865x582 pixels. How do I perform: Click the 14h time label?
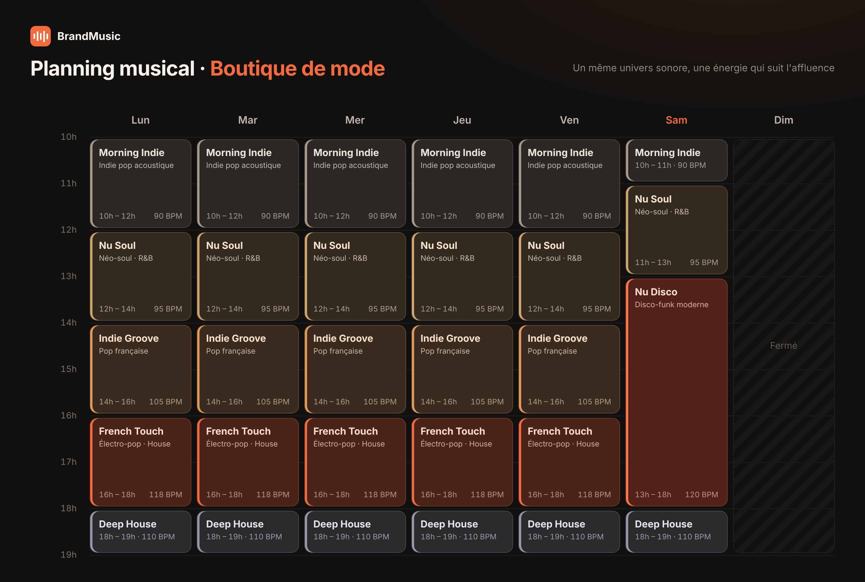pyautogui.click(x=68, y=323)
